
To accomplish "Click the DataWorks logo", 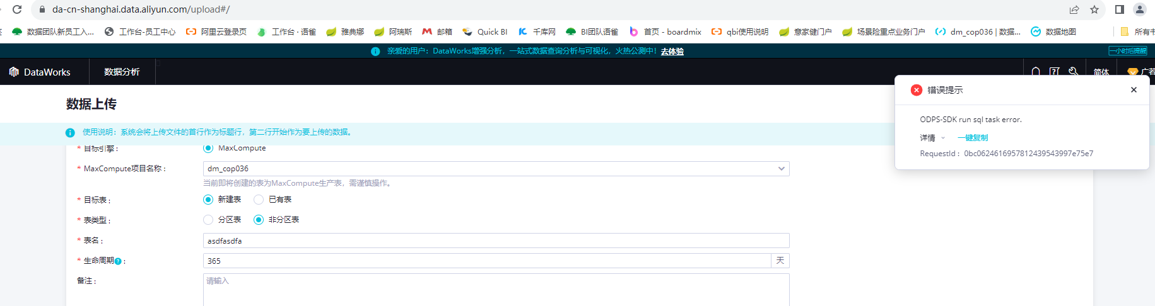I will pos(40,72).
